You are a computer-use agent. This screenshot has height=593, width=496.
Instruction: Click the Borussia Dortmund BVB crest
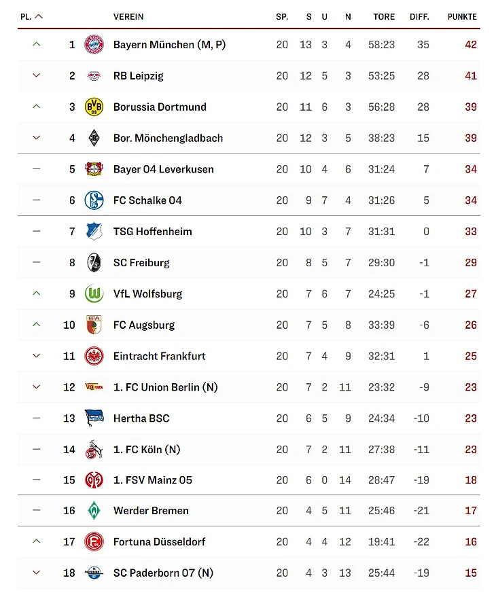tap(94, 107)
